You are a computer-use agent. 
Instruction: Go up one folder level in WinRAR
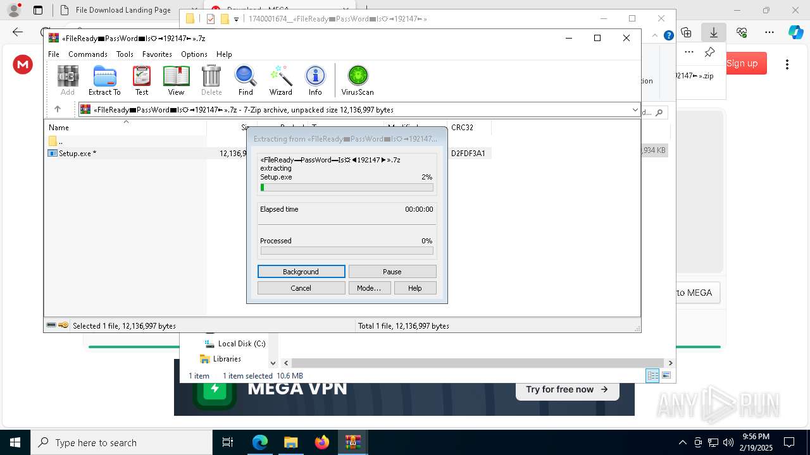(x=58, y=109)
